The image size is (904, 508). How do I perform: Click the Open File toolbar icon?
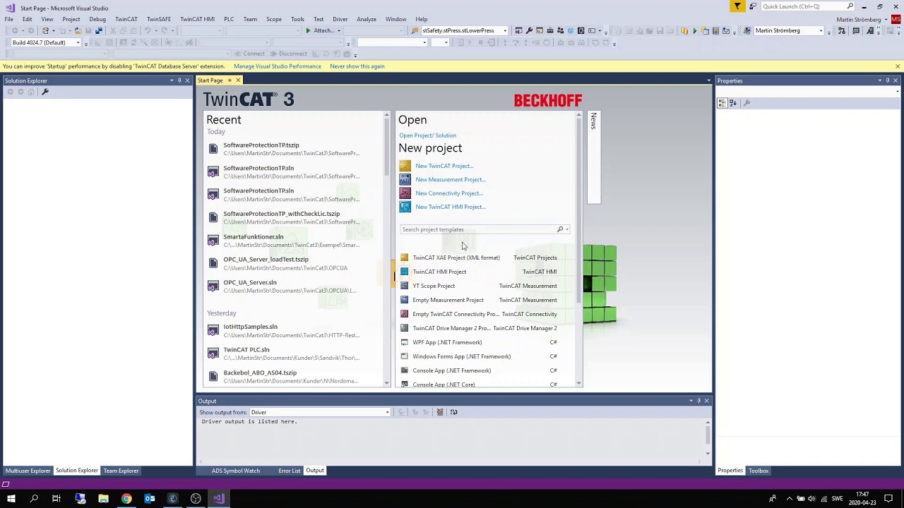[x=78, y=30]
